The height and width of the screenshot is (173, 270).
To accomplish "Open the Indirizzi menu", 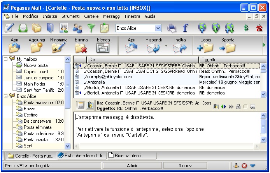I will click(x=50, y=16).
